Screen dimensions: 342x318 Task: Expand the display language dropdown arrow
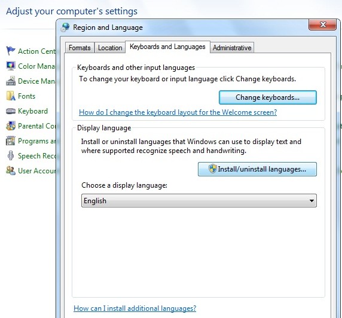[312, 201]
